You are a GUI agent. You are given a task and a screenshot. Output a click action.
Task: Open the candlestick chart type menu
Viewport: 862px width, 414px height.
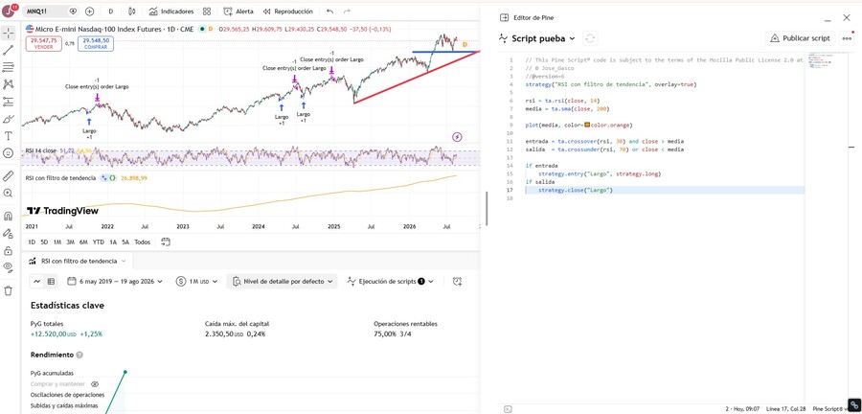coord(131,11)
